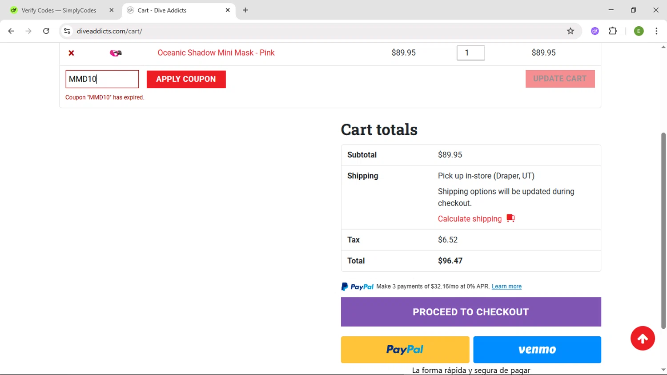Image resolution: width=667 pixels, height=375 pixels.
Task: Click the Subtotal value $89.95
Action: (x=450, y=155)
